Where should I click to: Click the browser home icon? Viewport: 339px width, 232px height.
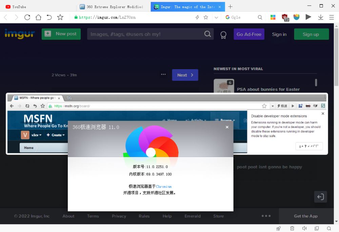(38, 17)
